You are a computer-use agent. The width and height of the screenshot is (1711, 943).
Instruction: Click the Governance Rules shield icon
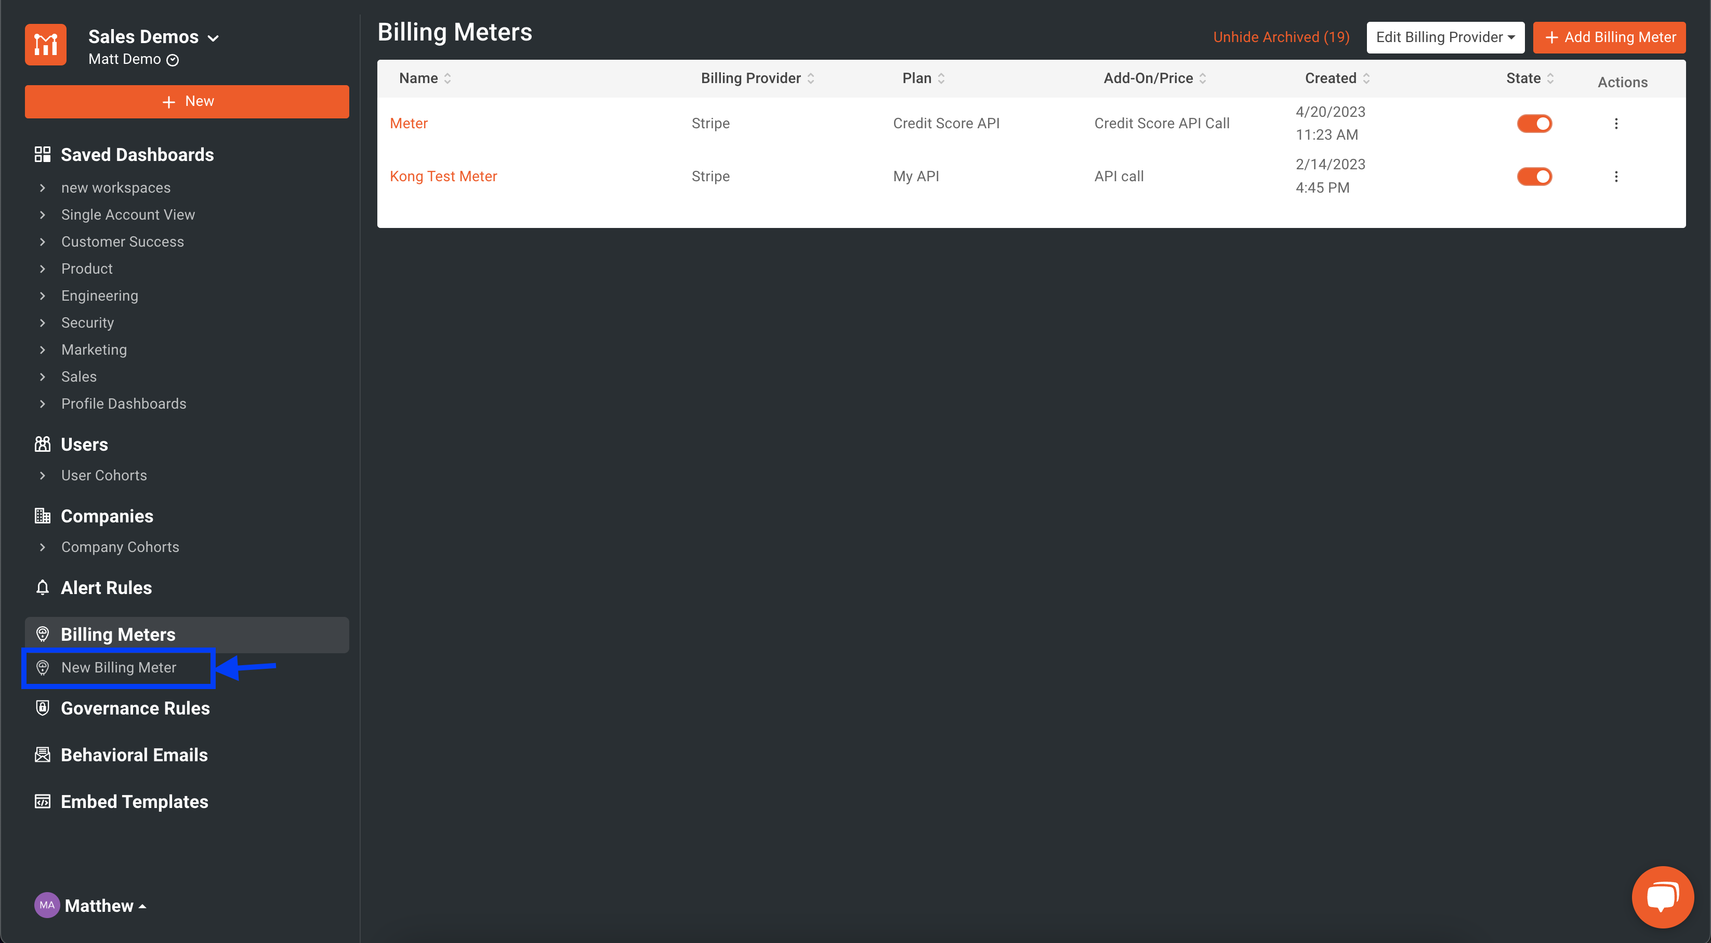click(42, 708)
